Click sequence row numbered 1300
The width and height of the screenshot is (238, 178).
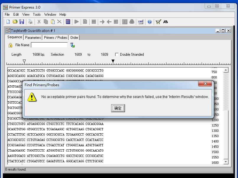click(x=55, y=129)
